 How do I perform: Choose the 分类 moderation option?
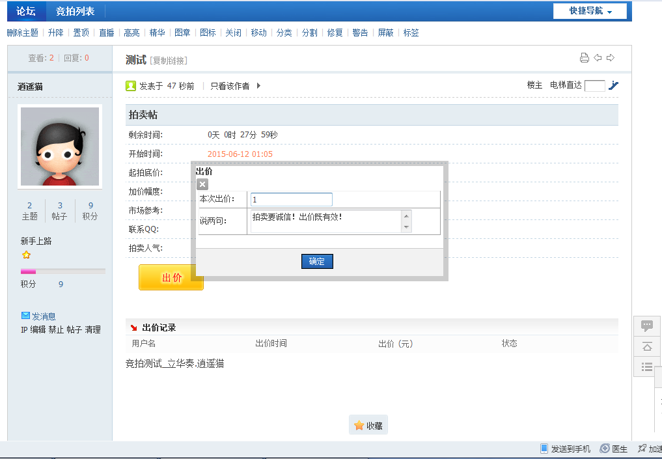click(284, 33)
